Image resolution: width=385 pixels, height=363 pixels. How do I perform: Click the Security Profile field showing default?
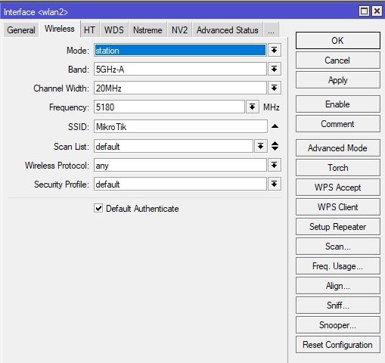click(180, 184)
